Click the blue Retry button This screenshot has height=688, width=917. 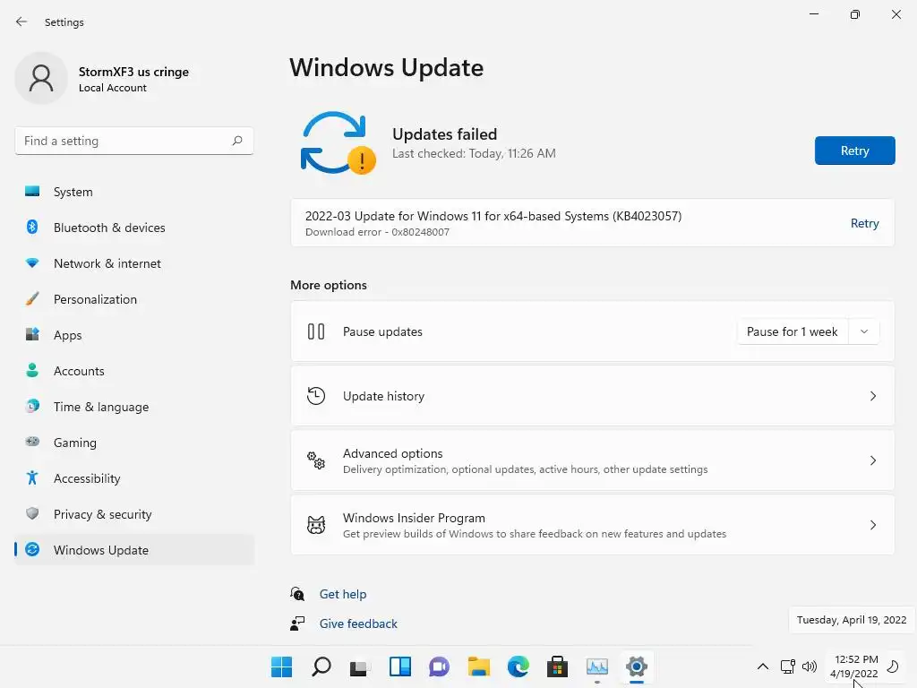(x=854, y=150)
